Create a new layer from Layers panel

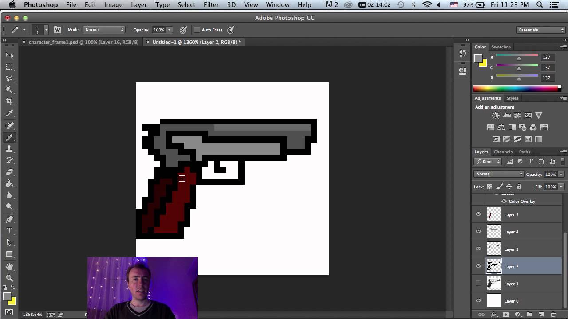point(541,315)
